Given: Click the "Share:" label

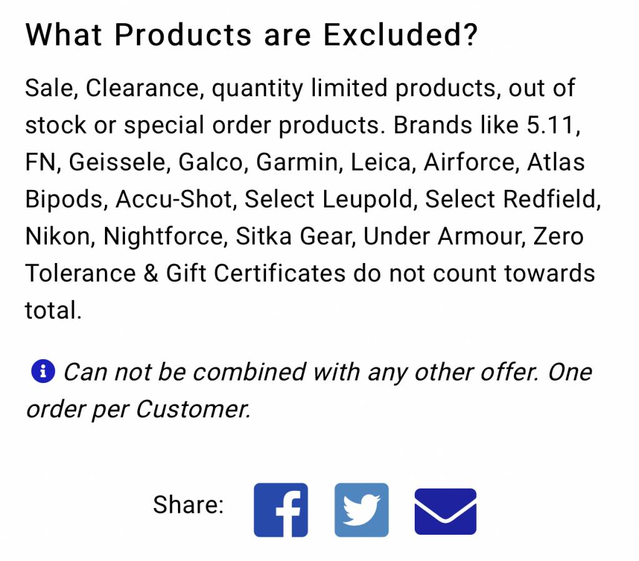Looking at the screenshot, I should 188,505.
